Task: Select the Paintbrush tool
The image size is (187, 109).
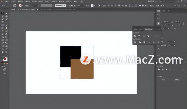Action: [x=6, y=25]
